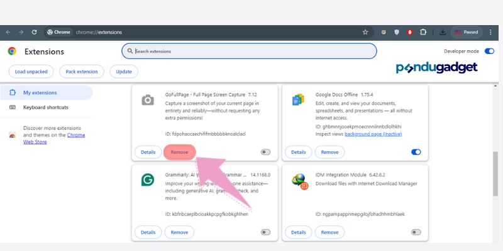Open the grey shield extension icon
The width and height of the screenshot is (503, 251).
pyautogui.click(x=397, y=32)
